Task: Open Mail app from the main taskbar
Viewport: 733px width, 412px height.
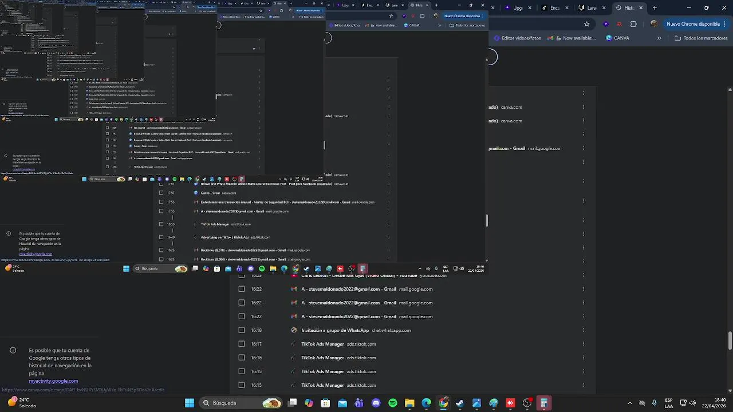Action: tap(342, 403)
